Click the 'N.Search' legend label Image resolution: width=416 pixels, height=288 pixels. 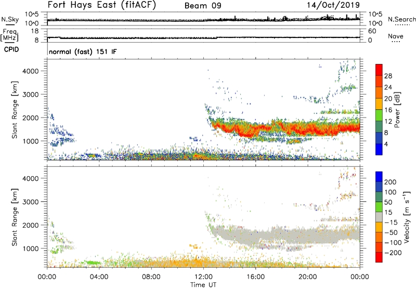[x=401, y=19]
